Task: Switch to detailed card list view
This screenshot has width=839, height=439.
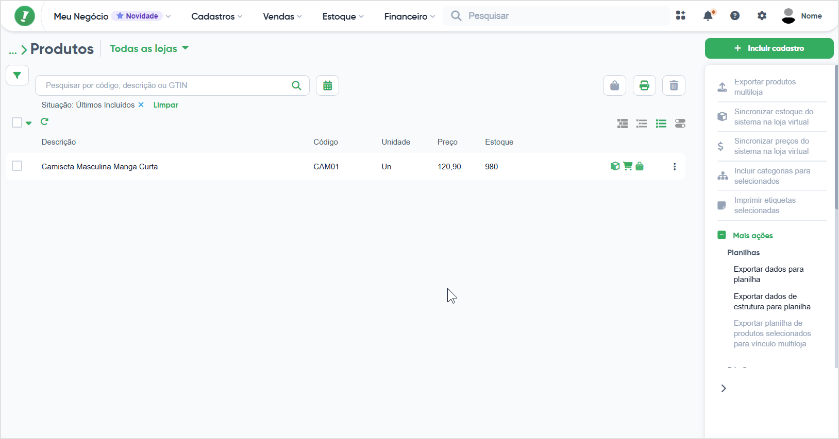Action: point(623,124)
